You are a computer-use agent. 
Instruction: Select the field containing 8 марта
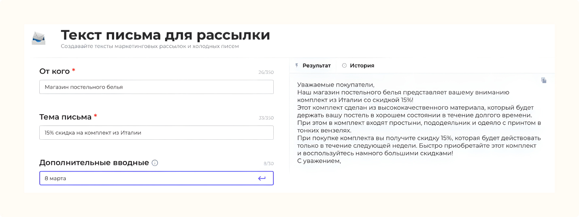pos(156,179)
